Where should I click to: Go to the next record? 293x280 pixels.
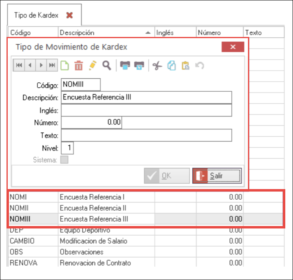point(41,65)
